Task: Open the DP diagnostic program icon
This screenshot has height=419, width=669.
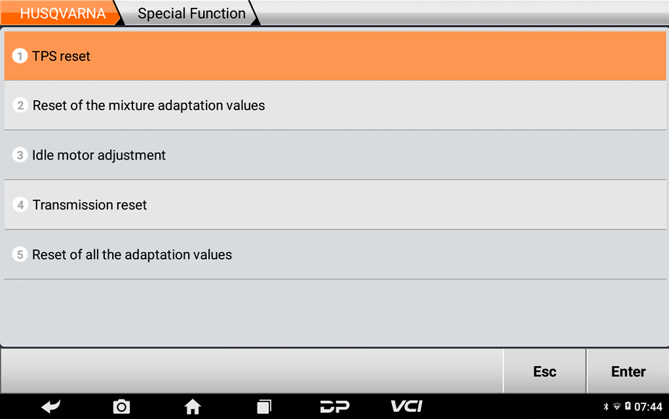Action: [x=335, y=407]
